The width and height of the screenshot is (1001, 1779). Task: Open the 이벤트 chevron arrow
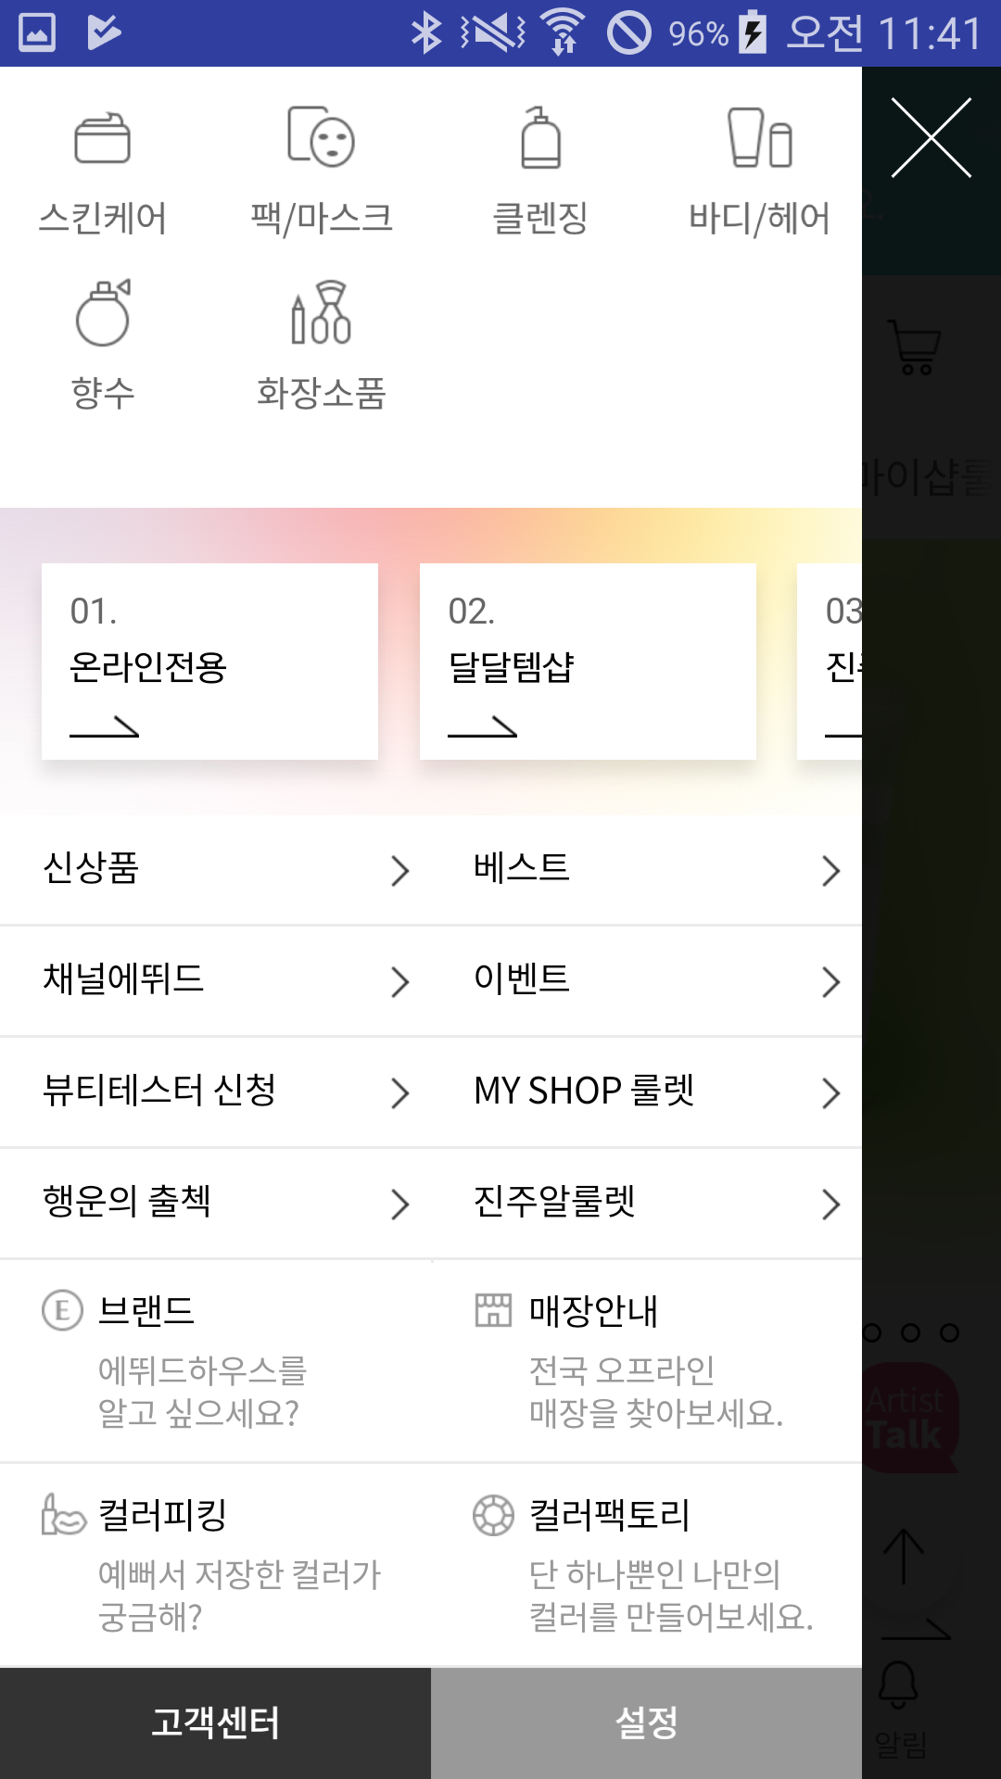(x=830, y=982)
